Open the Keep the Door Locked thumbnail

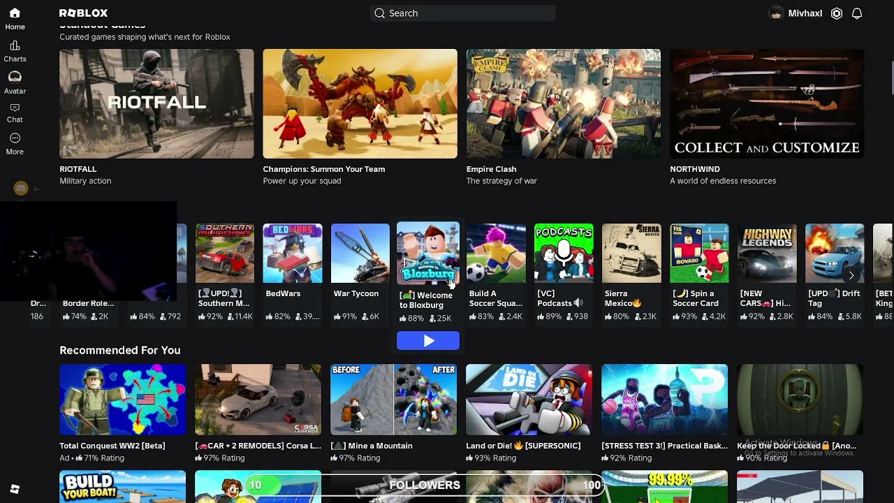800,400
